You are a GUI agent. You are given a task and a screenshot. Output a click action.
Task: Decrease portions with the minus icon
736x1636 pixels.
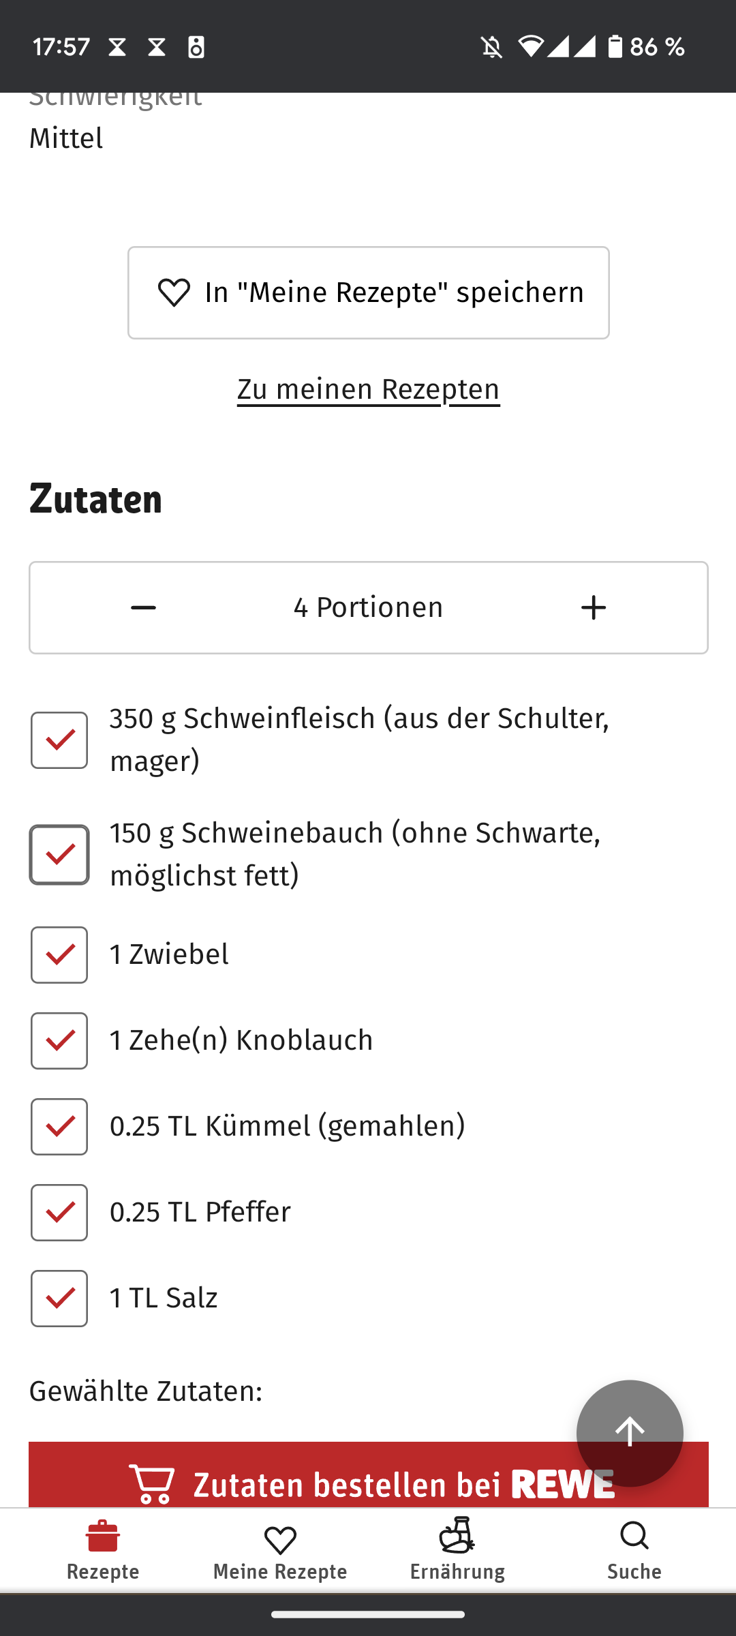click(143, 607)
